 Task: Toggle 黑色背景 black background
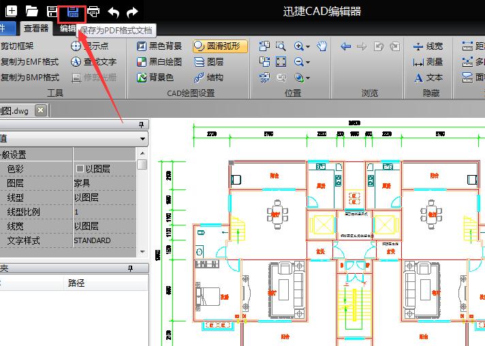point(159,46)
